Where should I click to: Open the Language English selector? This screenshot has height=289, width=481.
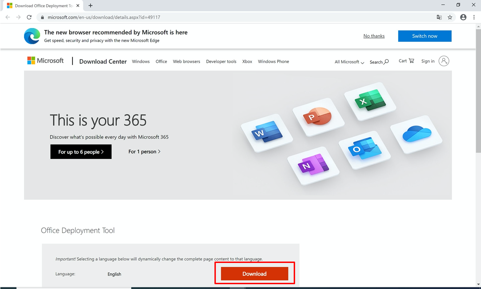point(114,274)
